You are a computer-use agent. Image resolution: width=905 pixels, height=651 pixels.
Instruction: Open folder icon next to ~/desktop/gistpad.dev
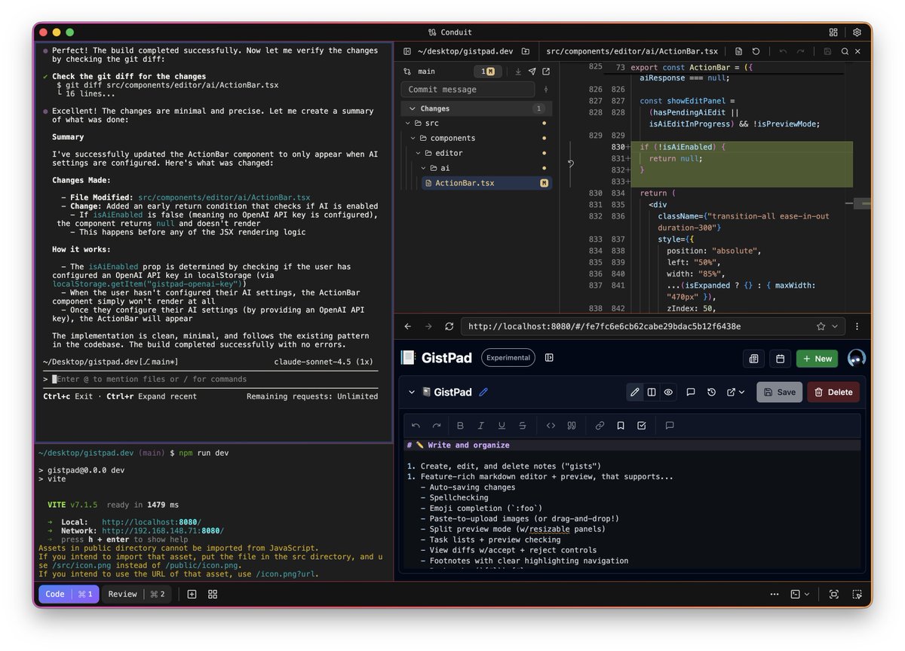pyautogui.click(x=526, y=51)
